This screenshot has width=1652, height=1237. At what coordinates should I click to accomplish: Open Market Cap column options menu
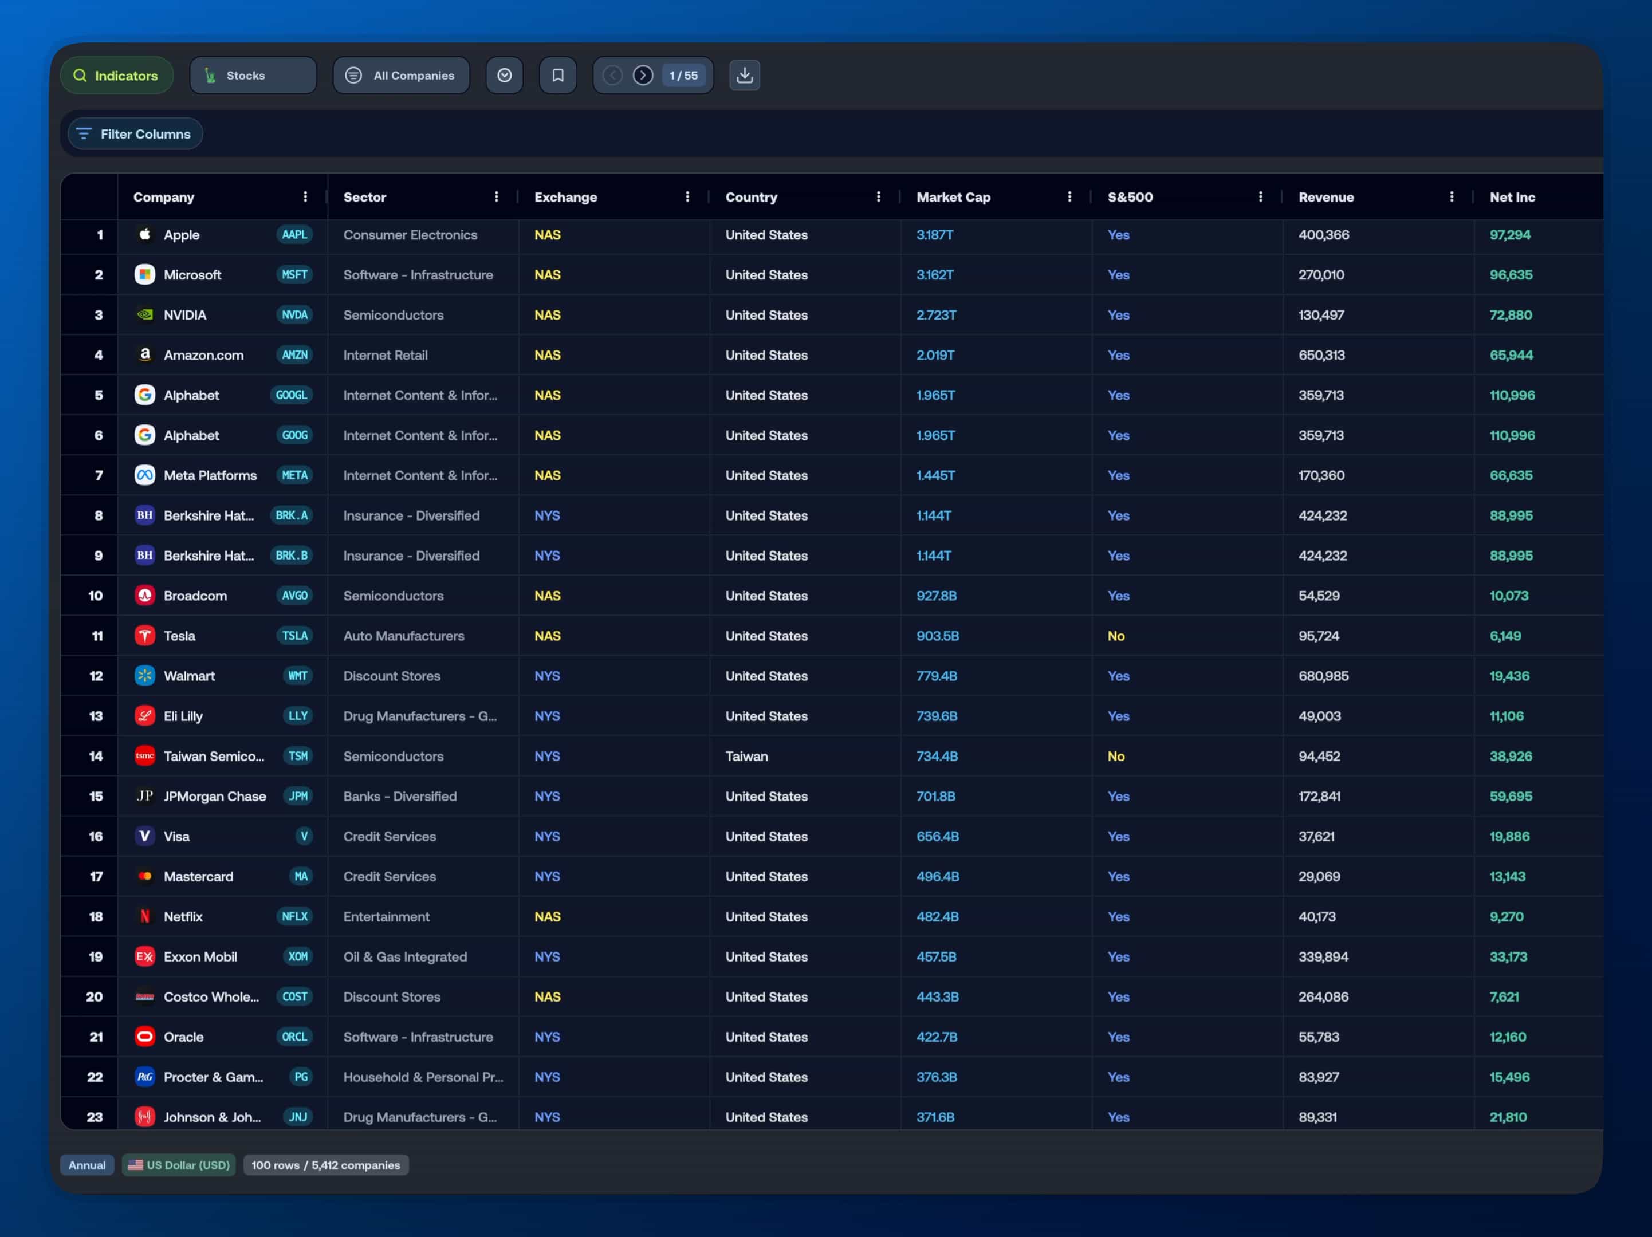tap(1069, 196)
